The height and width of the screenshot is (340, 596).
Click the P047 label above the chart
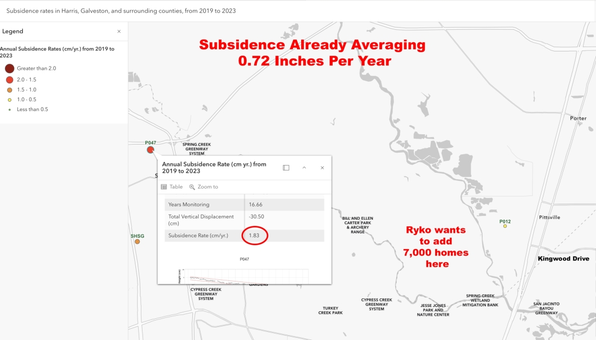point(244,259)
